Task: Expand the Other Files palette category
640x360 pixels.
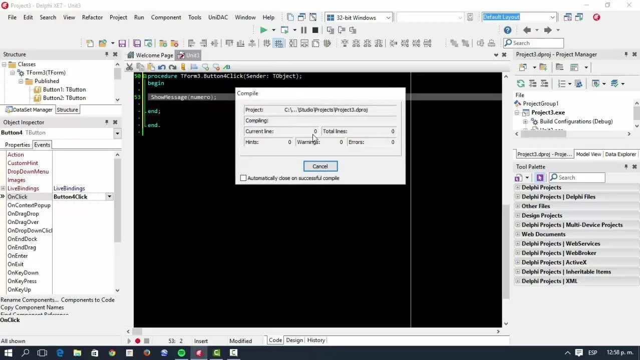Action: click(518, 206)
